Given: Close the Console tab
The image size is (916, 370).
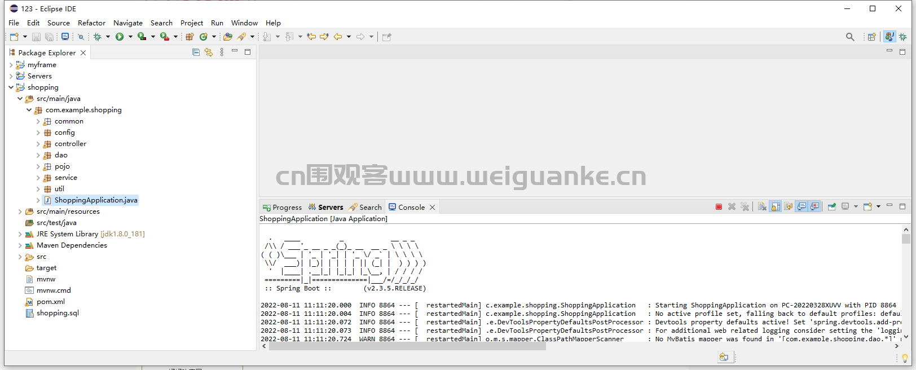Looking at the screenshot, I should 433,207.
